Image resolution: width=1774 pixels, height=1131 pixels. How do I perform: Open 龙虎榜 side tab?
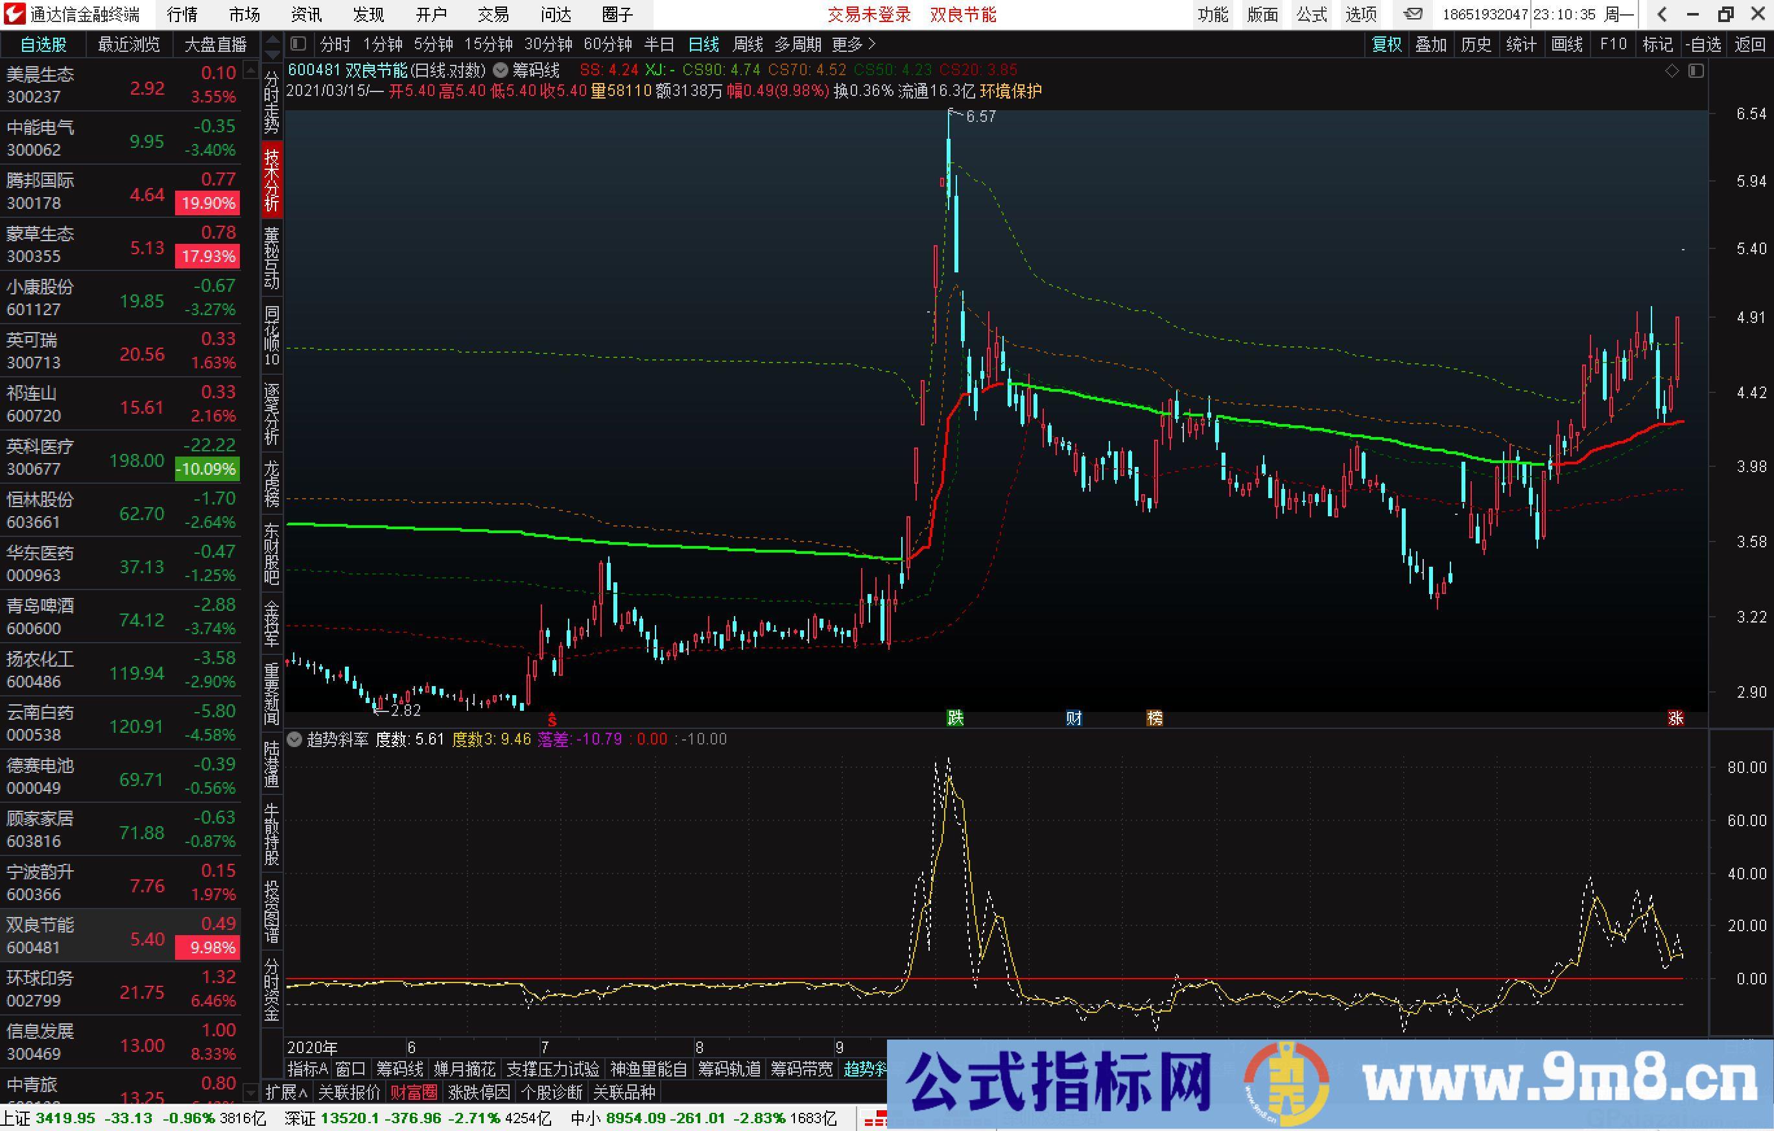click(272, 483)
